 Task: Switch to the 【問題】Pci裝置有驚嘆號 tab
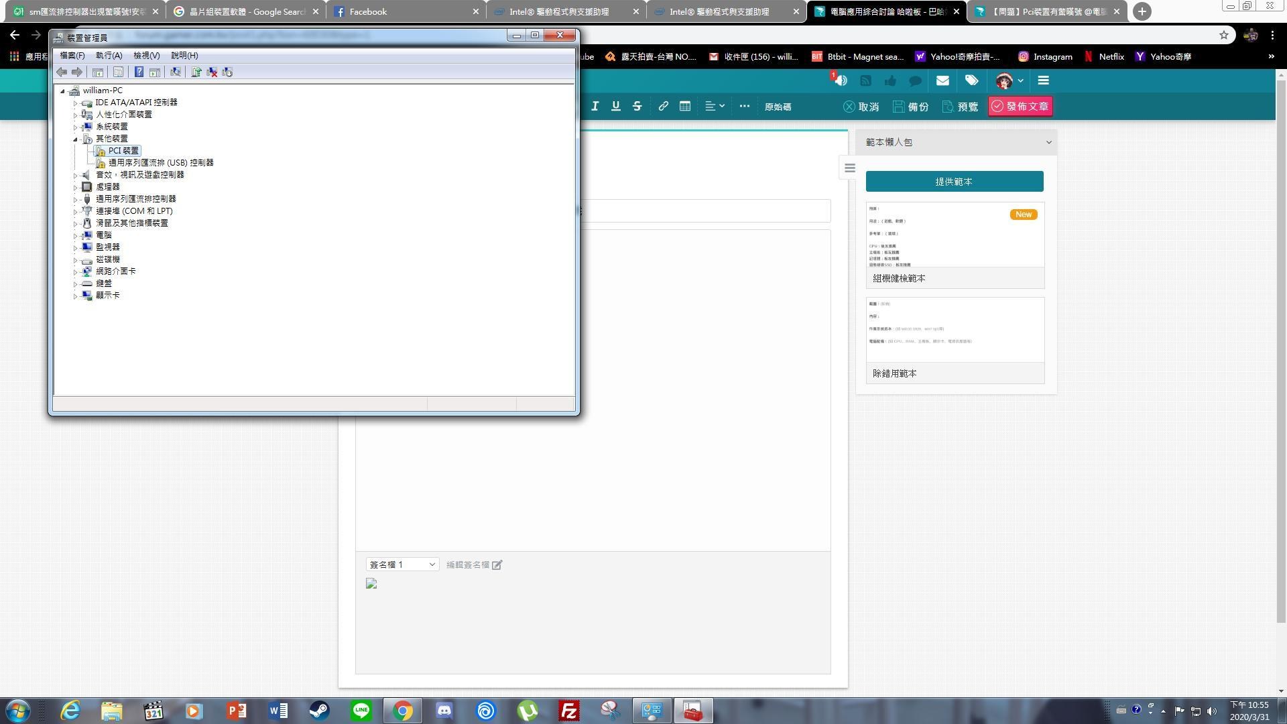coord(1047,11)
